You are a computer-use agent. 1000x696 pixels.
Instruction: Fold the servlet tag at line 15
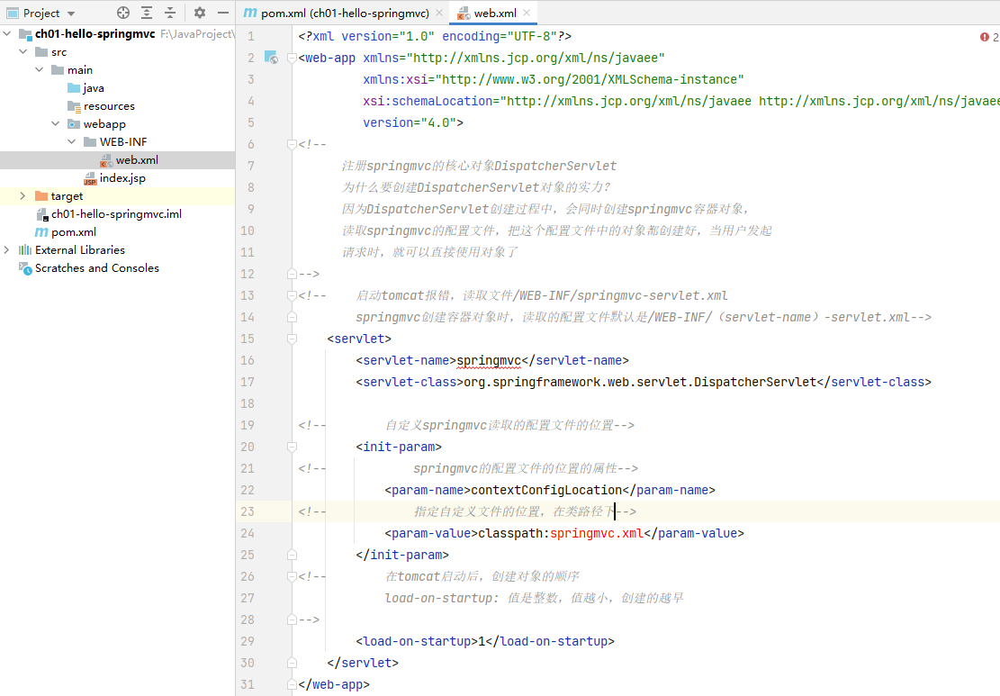coord(292,339)
